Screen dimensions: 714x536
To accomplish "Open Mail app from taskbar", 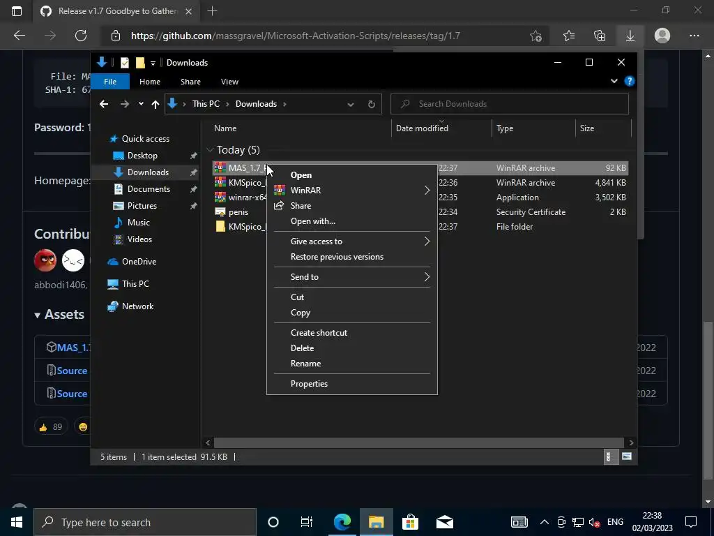I will [x=444, y=522].
